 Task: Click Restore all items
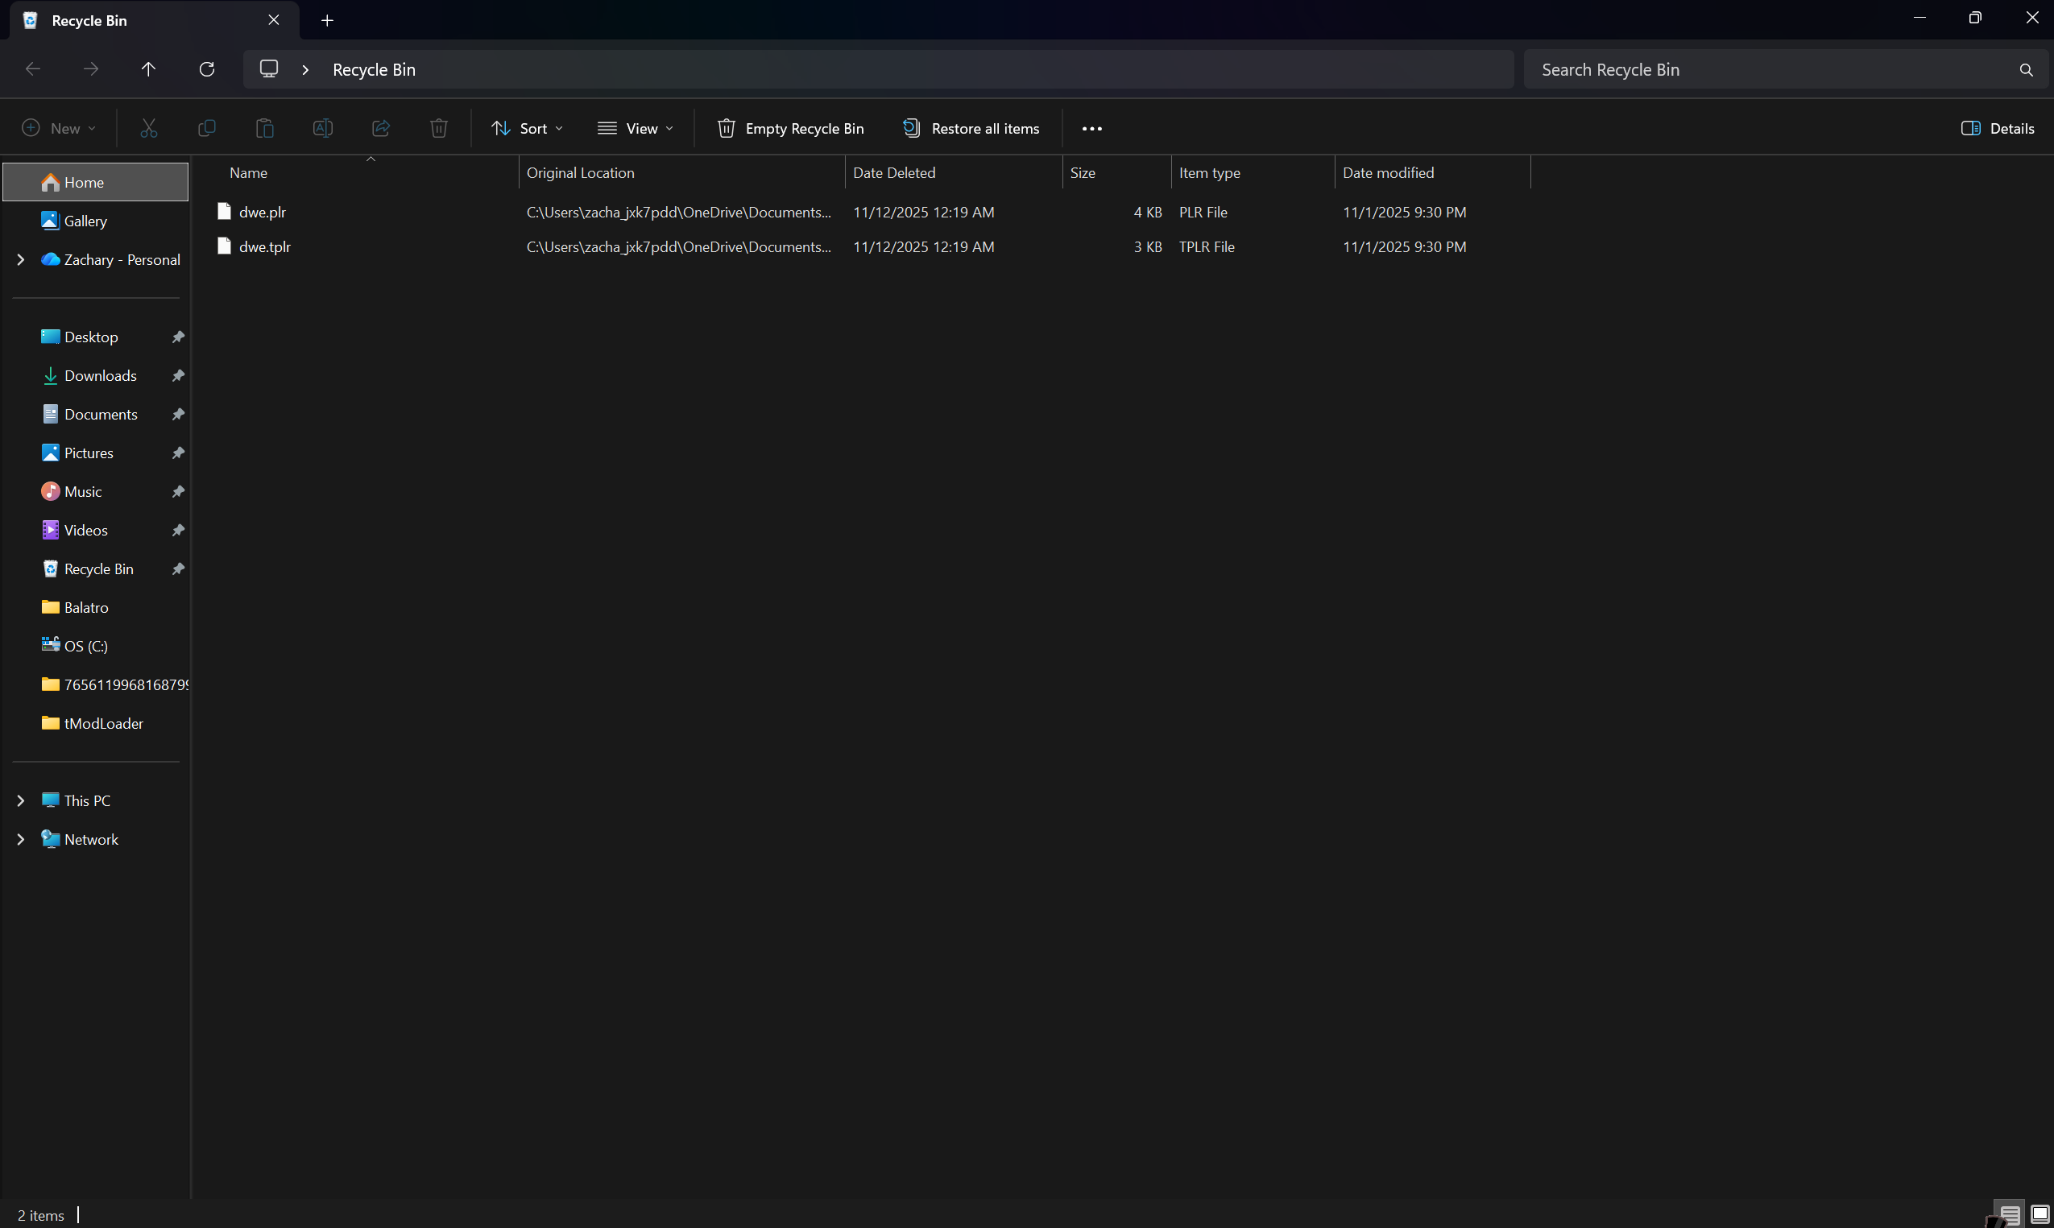click(971, 127)
